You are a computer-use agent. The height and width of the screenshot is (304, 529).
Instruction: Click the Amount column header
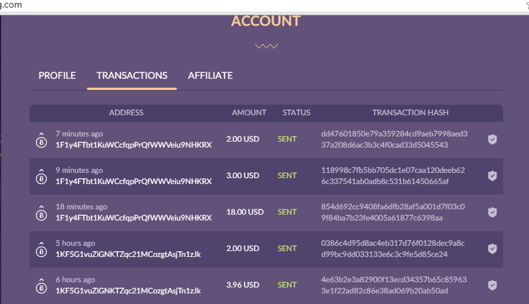tap(249, 112)
